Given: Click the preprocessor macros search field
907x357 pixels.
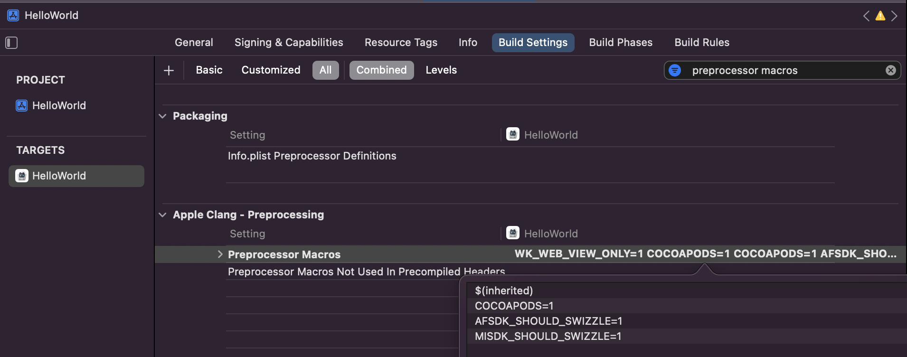Looking at the screenshot, I should (x=784, y=70).
